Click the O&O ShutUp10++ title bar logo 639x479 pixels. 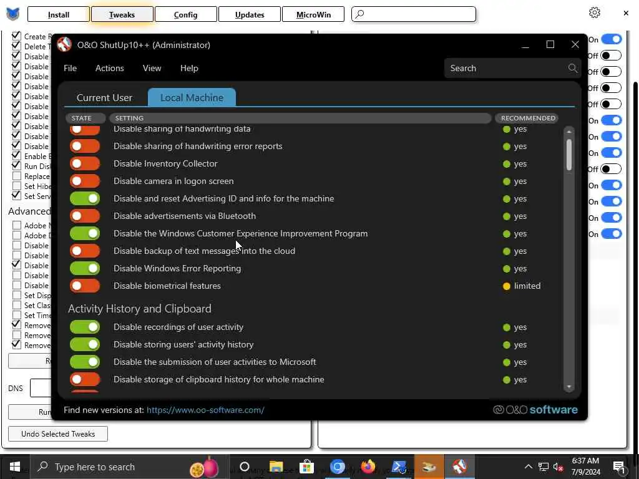64,45
